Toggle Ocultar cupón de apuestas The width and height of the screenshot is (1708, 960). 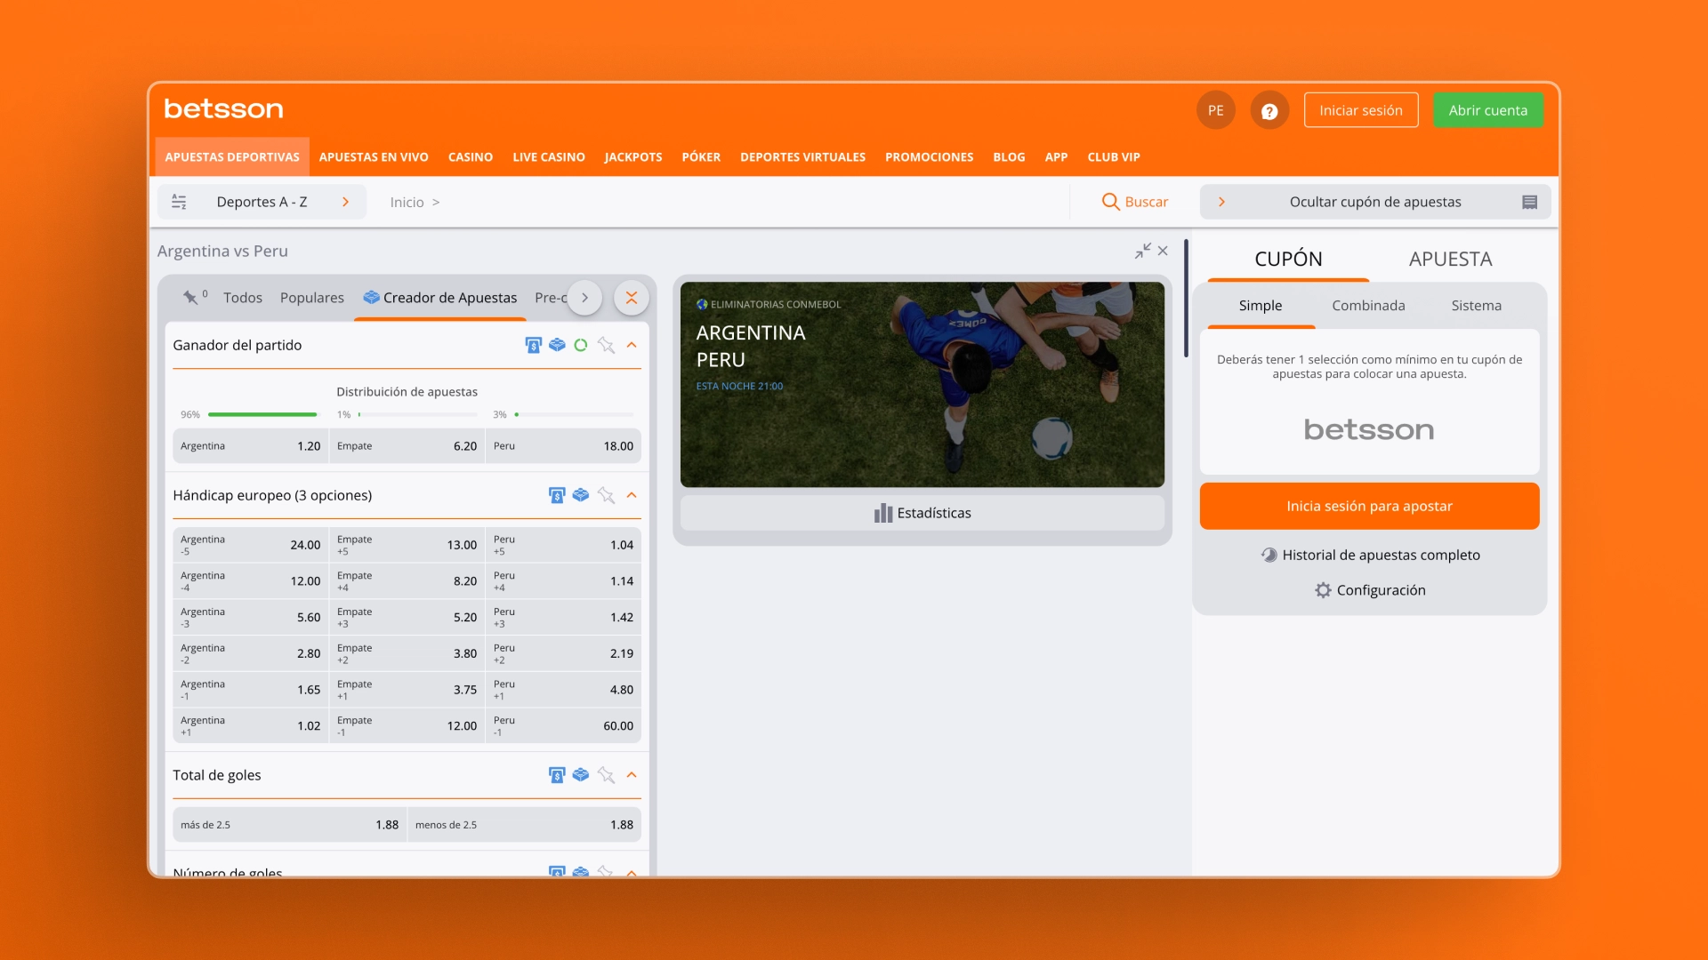coord(1374,202)
